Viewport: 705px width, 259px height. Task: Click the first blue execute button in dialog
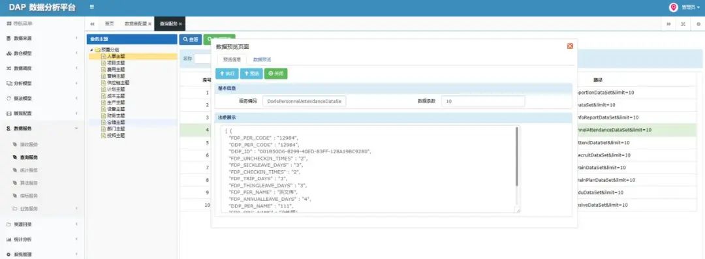coord(227,74)
